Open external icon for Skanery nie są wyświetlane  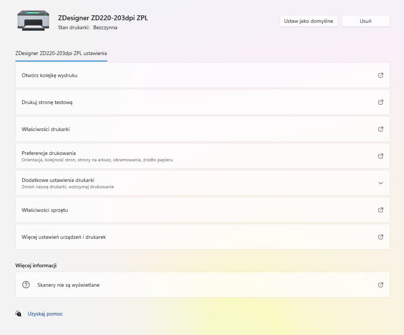(381, 285)
